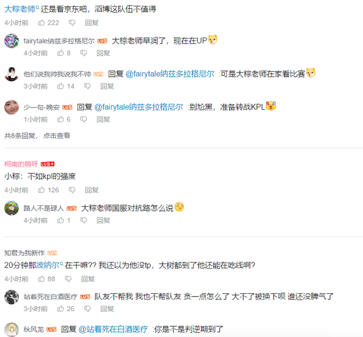Open the @fairytale纳兹多拉格尼尔 mention in 他们说我帅's reply

pos(170,74)
